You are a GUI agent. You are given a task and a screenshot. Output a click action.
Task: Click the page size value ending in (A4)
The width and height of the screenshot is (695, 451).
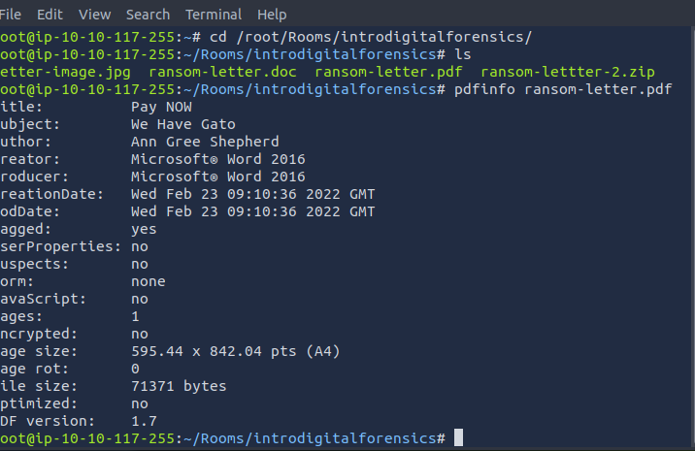234,351
